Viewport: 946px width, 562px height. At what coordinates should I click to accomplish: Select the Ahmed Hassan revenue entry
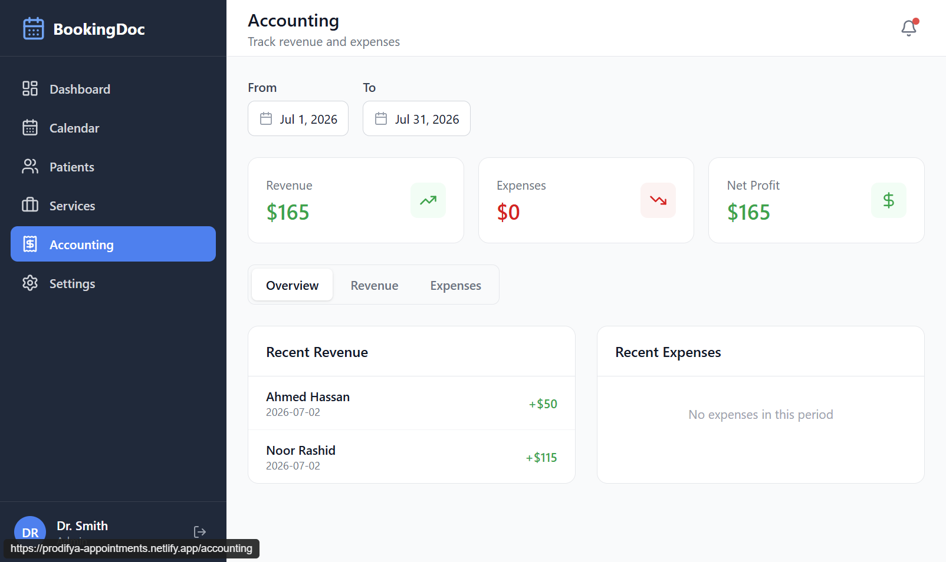(x=412, y=404)
